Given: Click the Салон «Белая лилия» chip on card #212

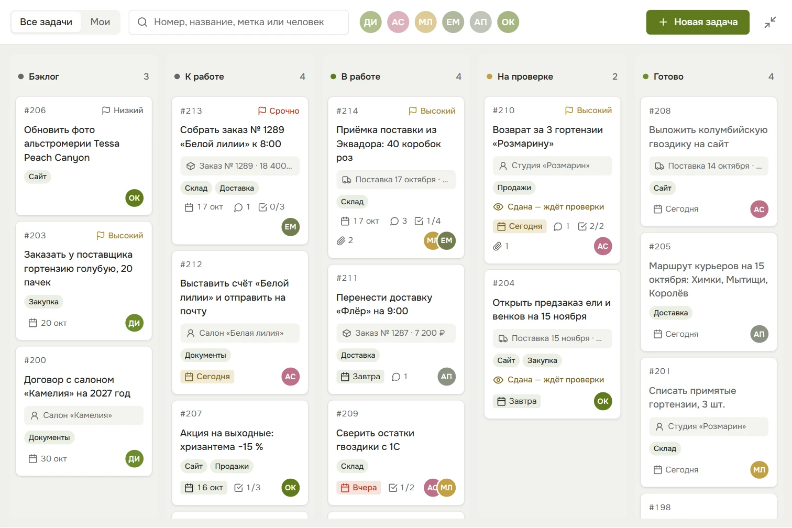Looking at the screenshot, I should 240,333.
